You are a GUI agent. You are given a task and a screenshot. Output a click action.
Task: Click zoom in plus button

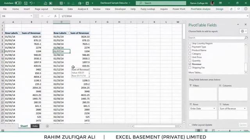[x=240, y=131]
